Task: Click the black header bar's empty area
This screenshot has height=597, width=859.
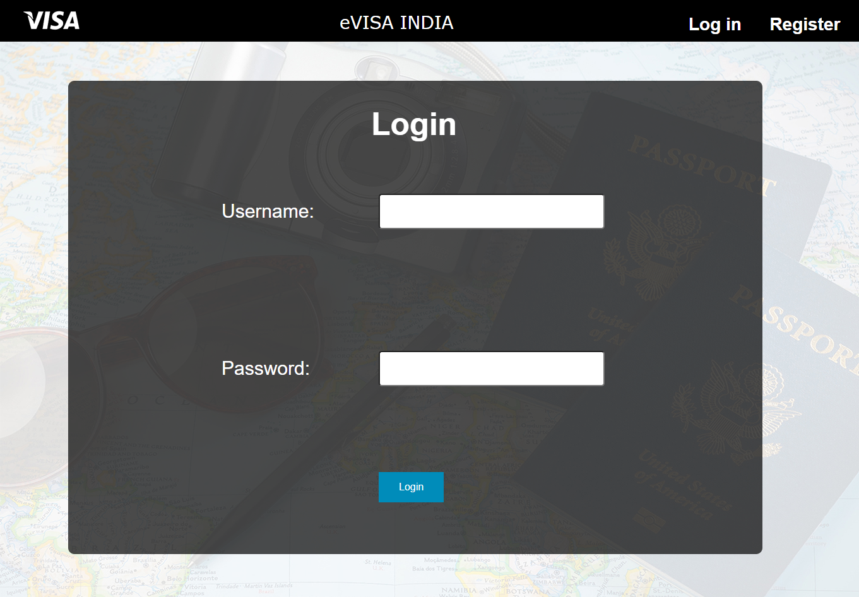Action: pos(208,21)
